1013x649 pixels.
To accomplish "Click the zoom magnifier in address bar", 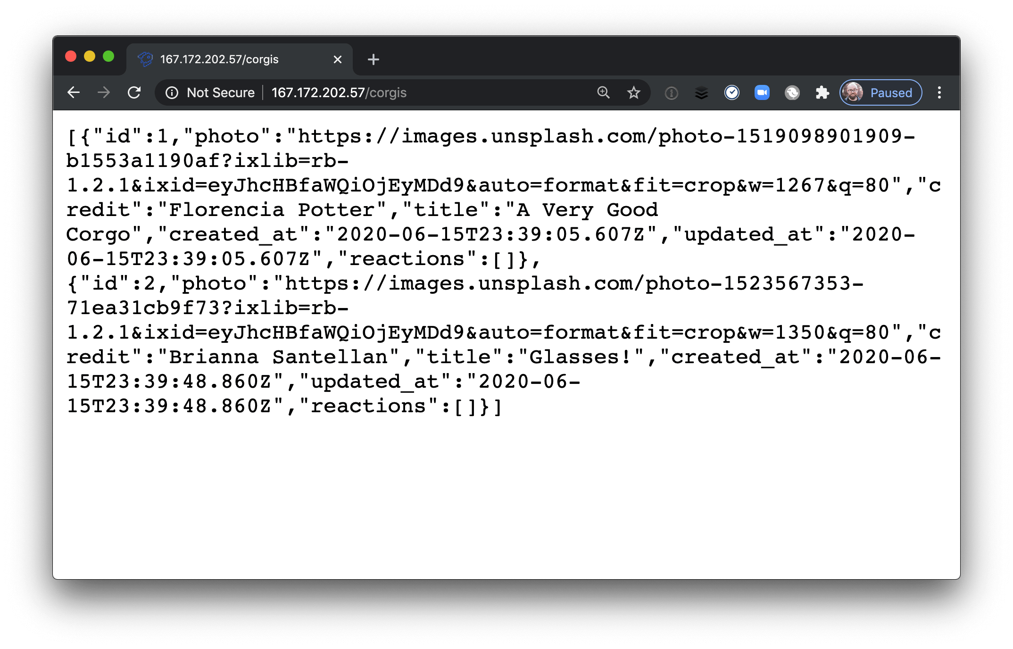I will pos(603,93).
